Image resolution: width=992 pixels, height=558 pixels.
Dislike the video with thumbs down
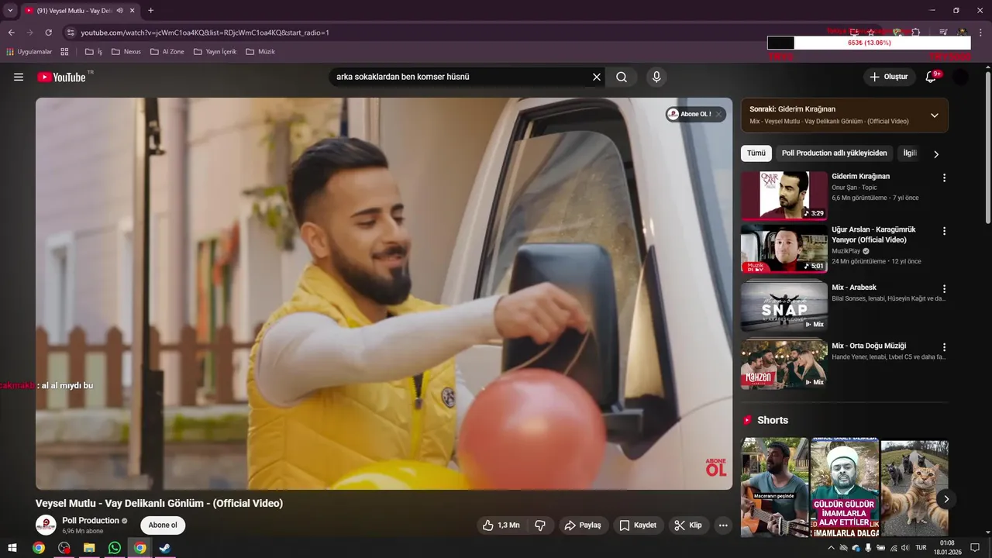[x=541, y=525]
